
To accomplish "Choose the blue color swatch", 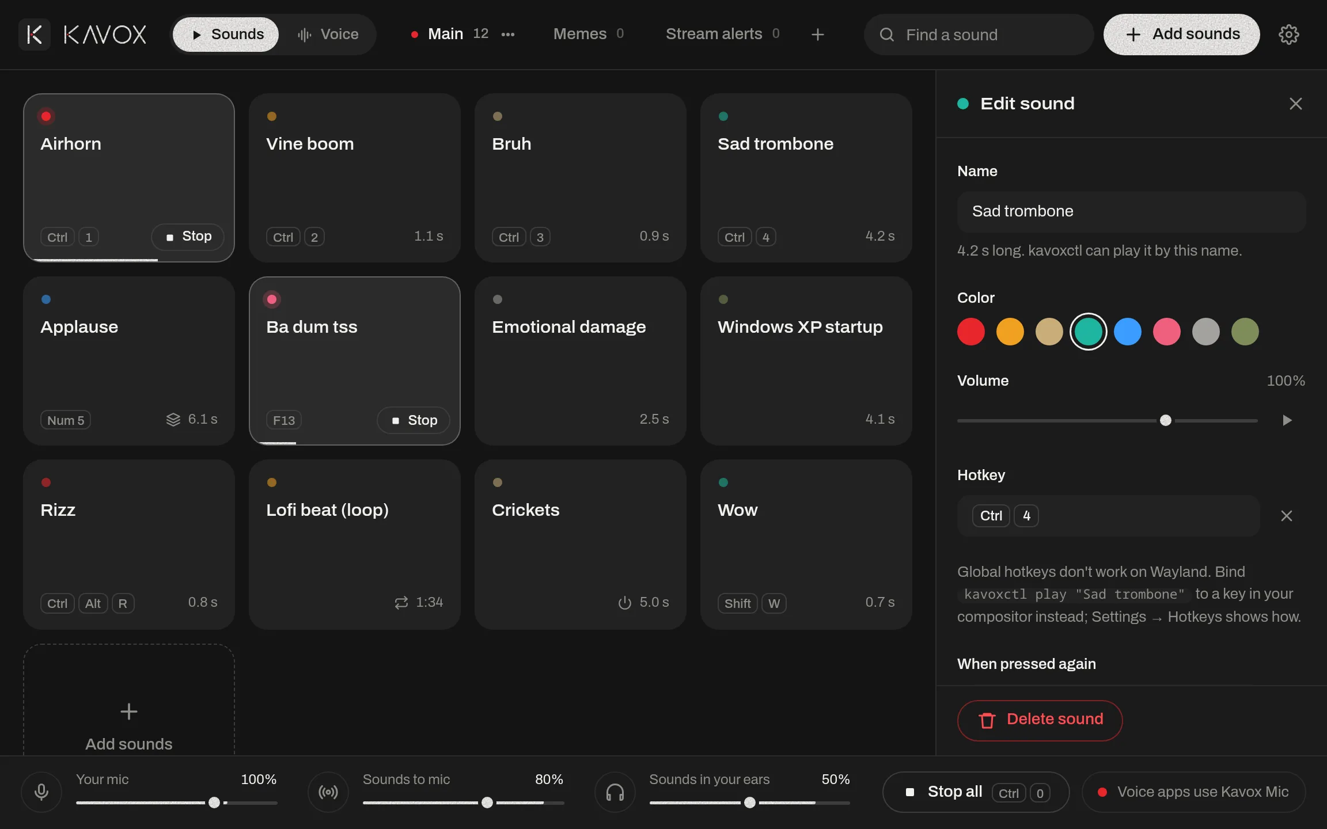I will point(1128,332).
